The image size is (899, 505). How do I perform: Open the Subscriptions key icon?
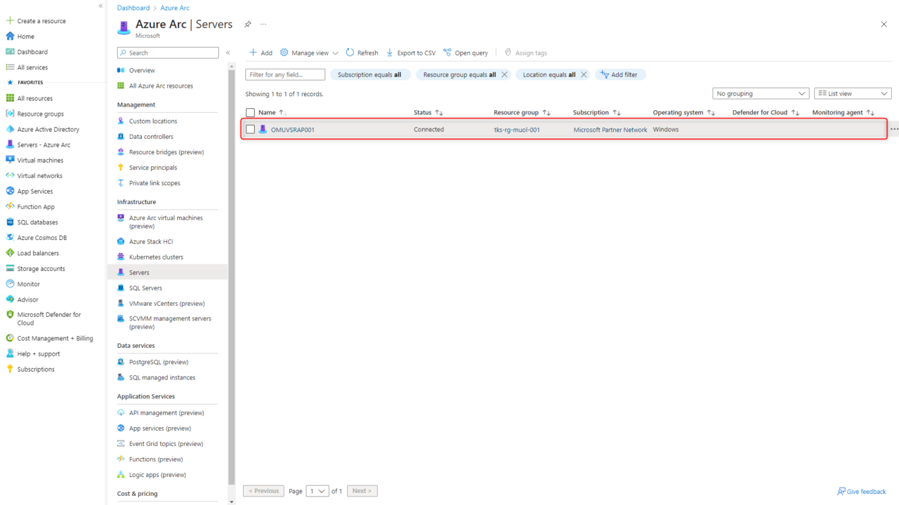pos(10,369)
